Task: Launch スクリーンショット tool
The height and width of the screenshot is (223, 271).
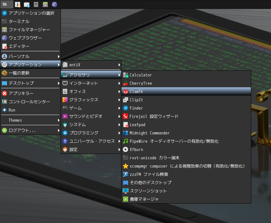Action: pyautogui.click(x=186, y=191)
